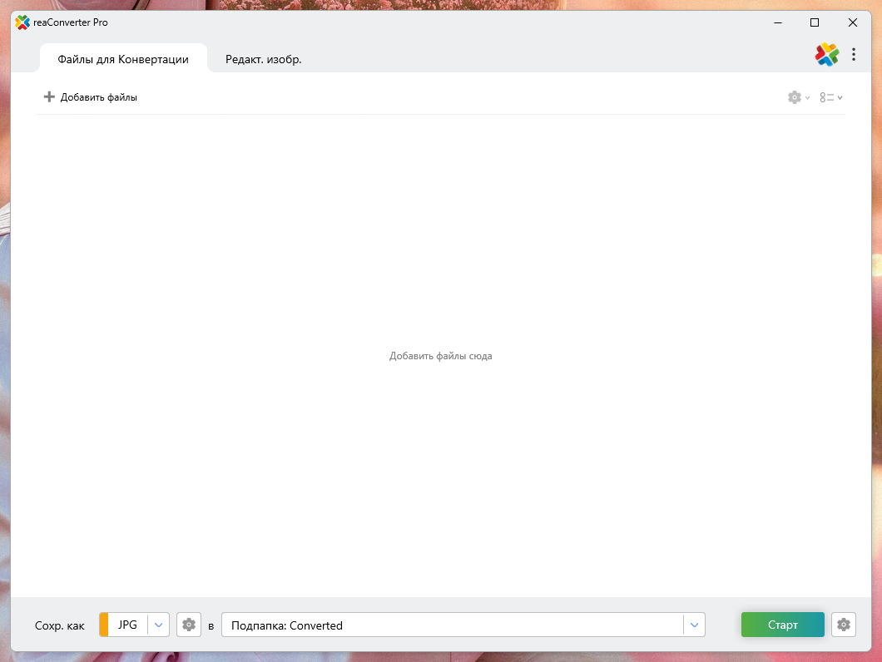Viewport: 882px width, 662px height.
Task: Click the orange JPG color swatch
Action: click(x=104, y=625)
